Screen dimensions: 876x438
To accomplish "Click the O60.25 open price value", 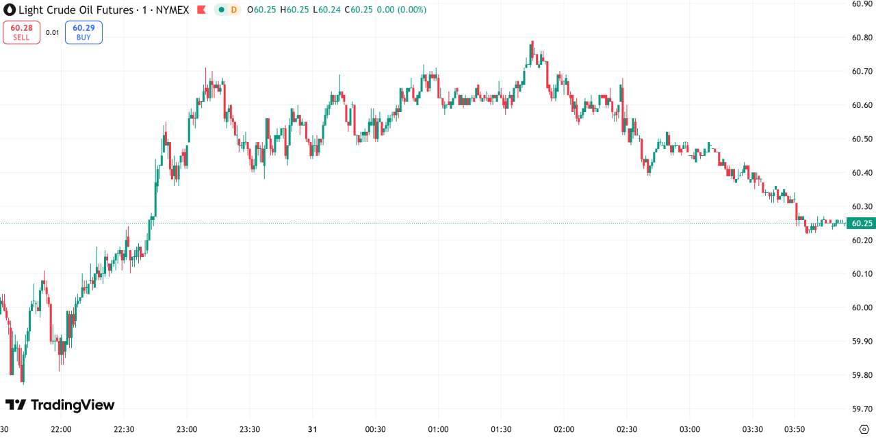I will click(x=261, y=10).
